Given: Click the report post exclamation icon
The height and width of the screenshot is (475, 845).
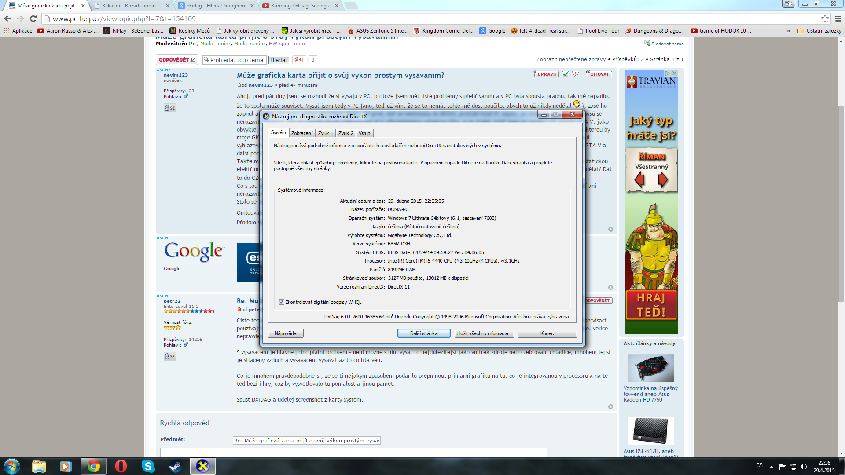Looking at the screenshot, I should [x=576, y=74].
